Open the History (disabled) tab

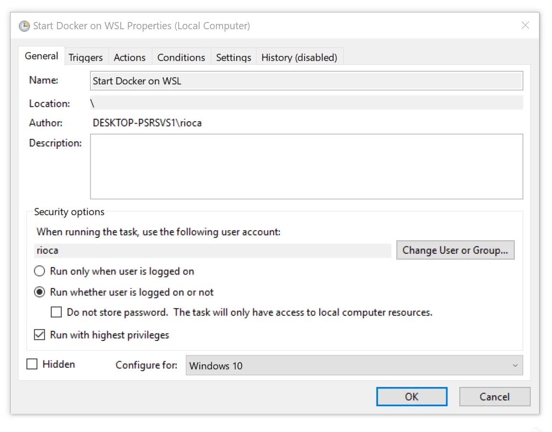[299, 57]
